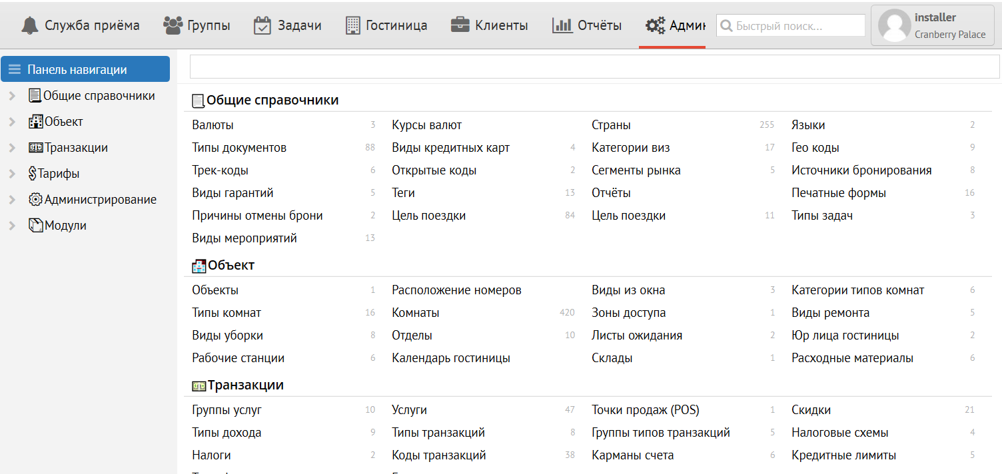Image resolution: width=1002 pixels, height=474 pixels.
Task: Expand the Тарифы tree node
Action: tap(12, 174)
